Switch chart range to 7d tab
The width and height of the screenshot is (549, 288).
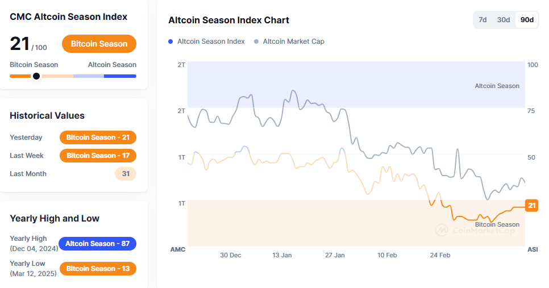483,20
